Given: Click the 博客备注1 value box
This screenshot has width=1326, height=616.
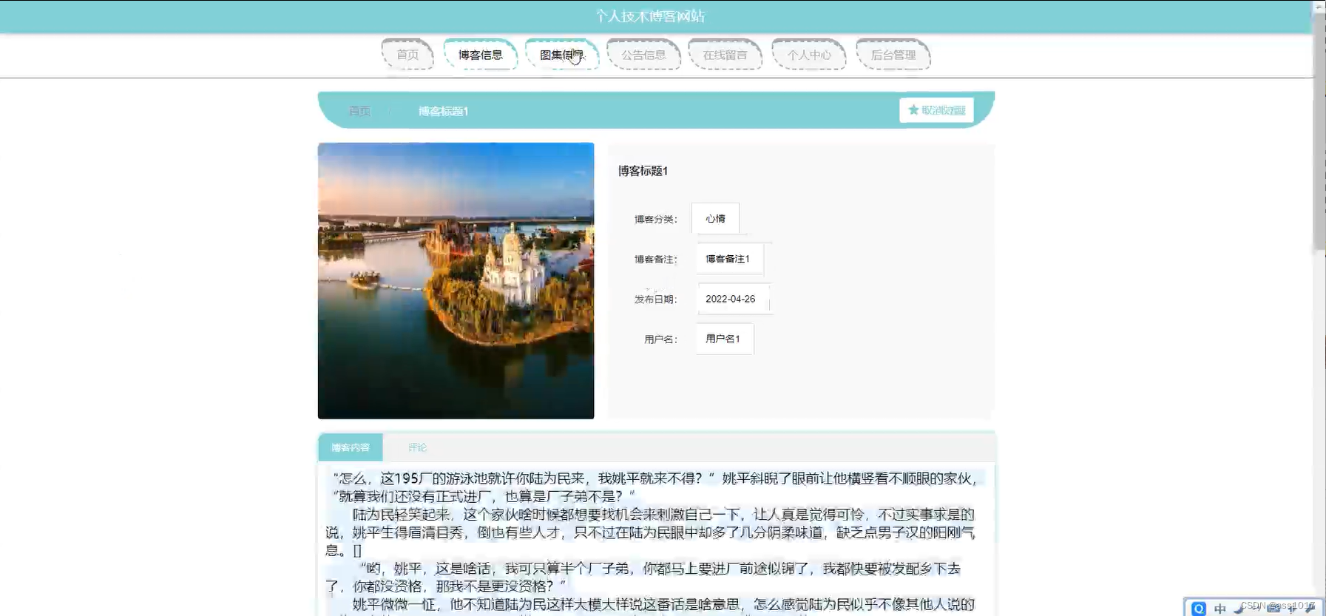Looking at the screenshot, I should pyautogui.click(x=729, y=259).
